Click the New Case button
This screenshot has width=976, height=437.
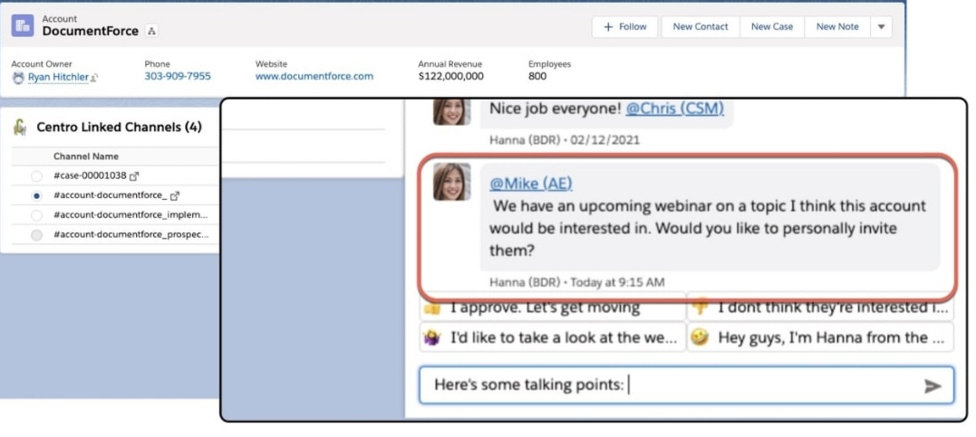772,27
